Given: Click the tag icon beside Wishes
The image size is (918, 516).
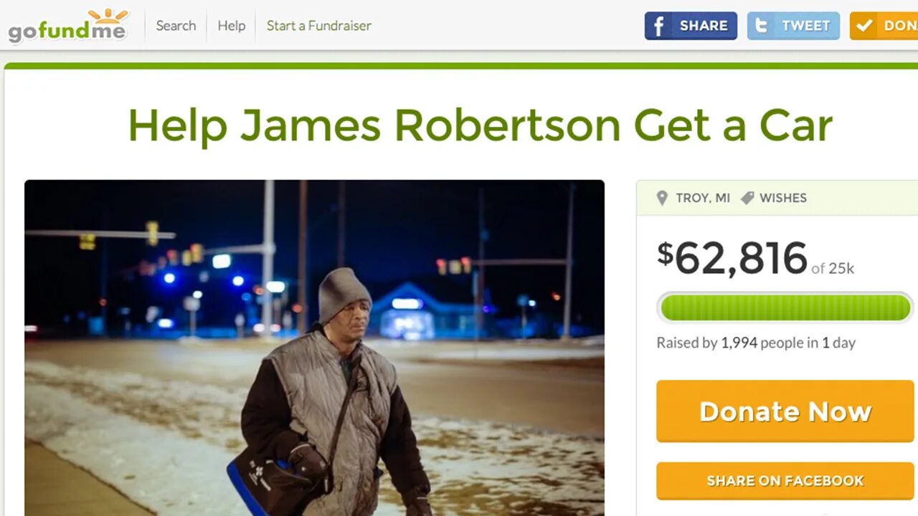Looking at the screenshot, I should point(747,198).
